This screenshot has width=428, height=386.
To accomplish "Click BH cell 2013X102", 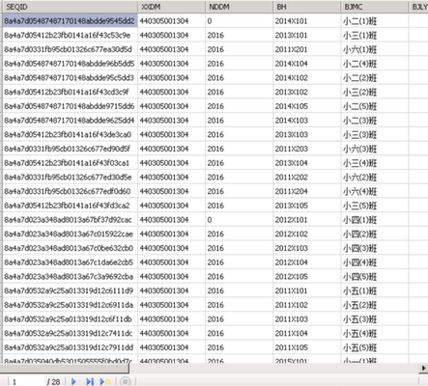I will (307, 92).
